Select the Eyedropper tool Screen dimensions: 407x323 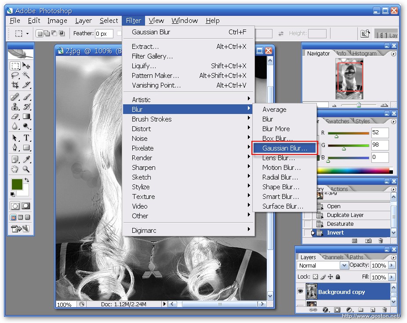pyautogui.click(x=26, y=159)
